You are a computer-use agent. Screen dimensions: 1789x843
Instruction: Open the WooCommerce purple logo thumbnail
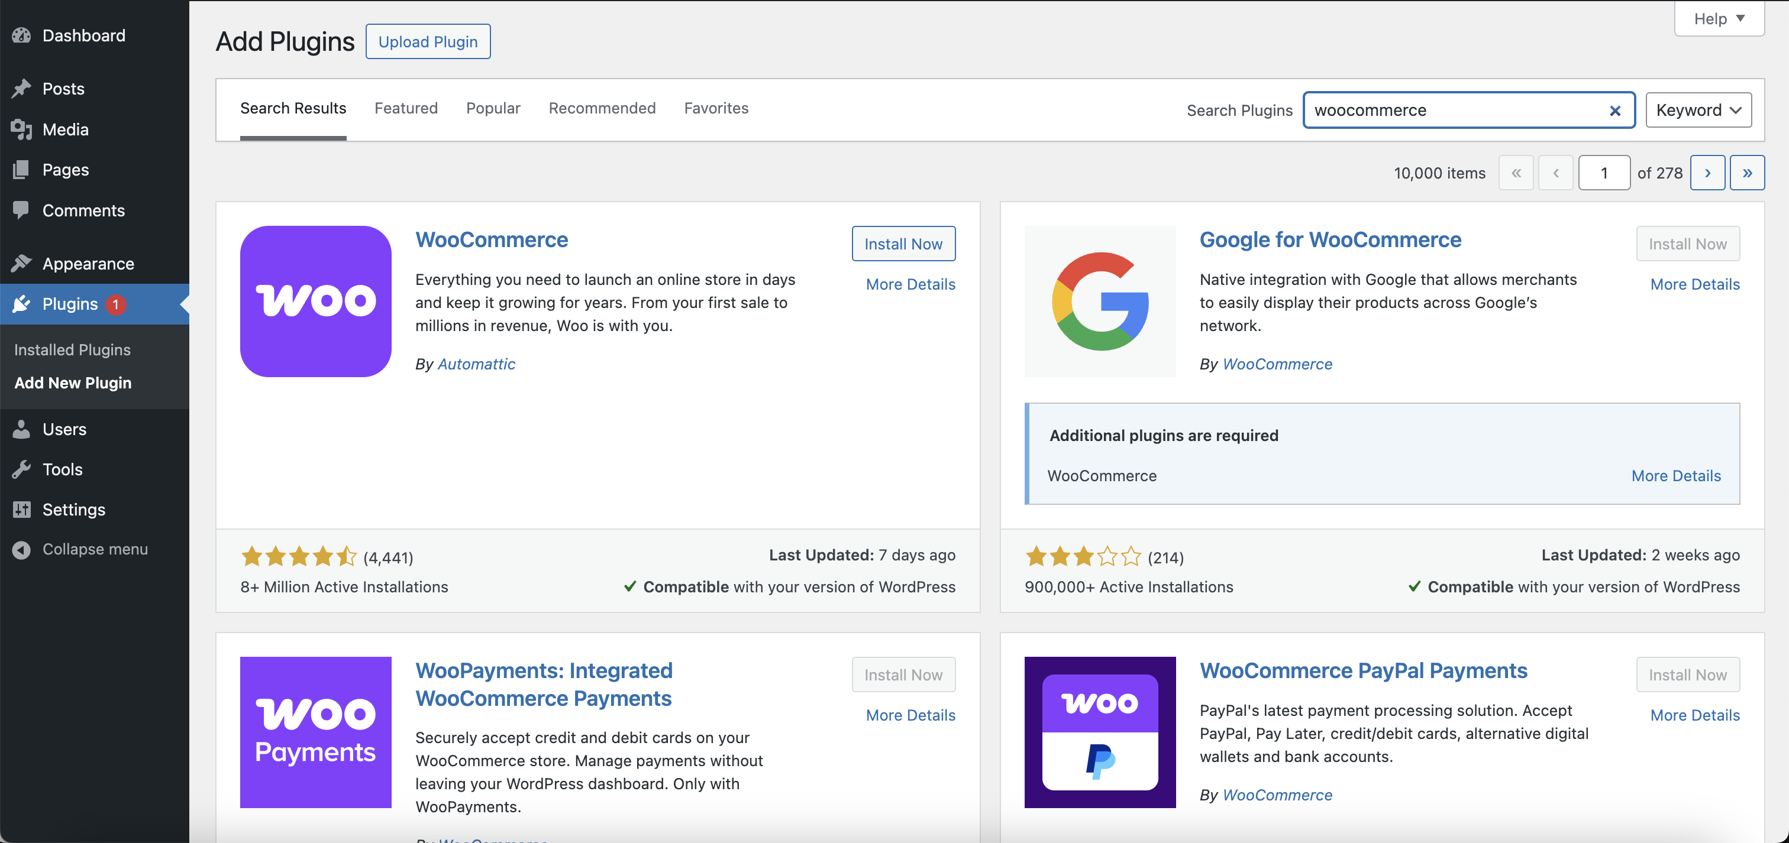coord(316,301)
